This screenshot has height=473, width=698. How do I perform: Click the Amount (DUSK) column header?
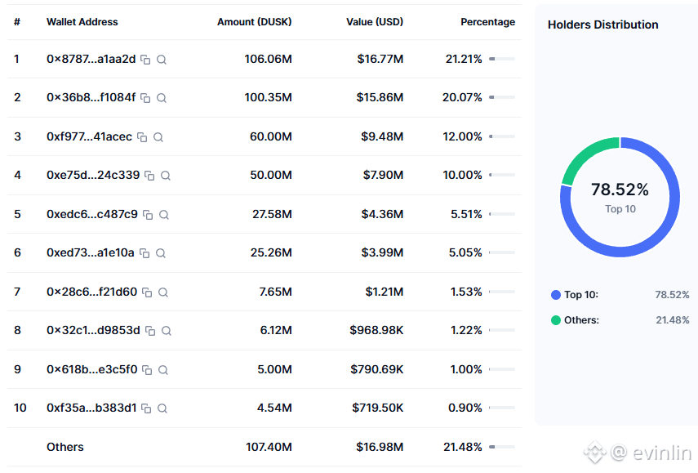tap(254, 22)
